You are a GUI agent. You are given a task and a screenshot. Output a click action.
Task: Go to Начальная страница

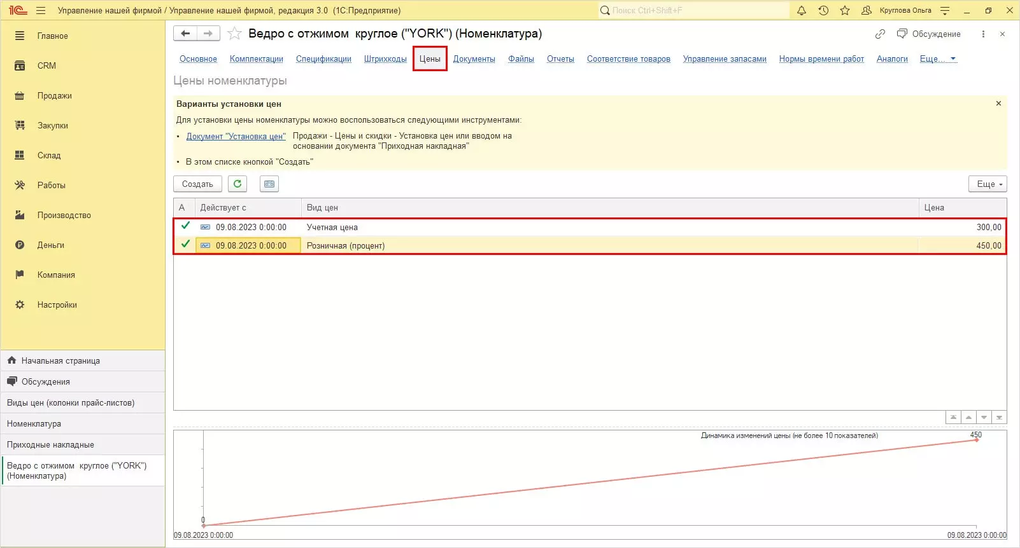pyautogui.click(x=83, y=360)
